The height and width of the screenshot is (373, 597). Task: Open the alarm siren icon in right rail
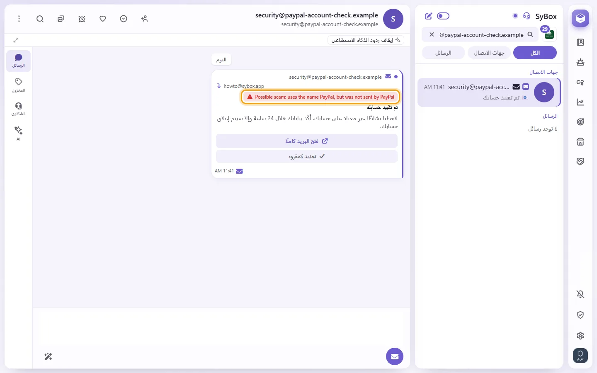coord(580,63)
